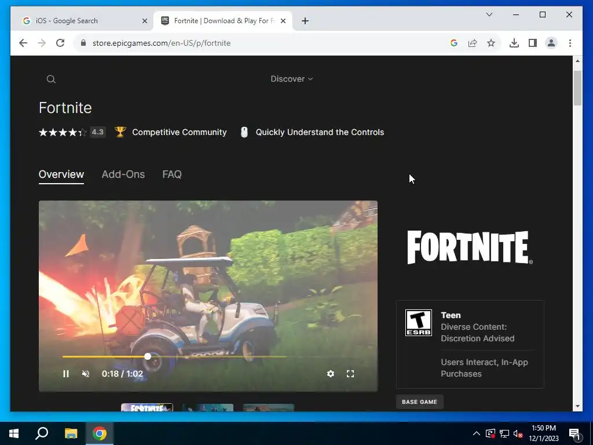Open Chrome three-dot menu
Viewport: 593px width, 445px height.
coord(570,43)
